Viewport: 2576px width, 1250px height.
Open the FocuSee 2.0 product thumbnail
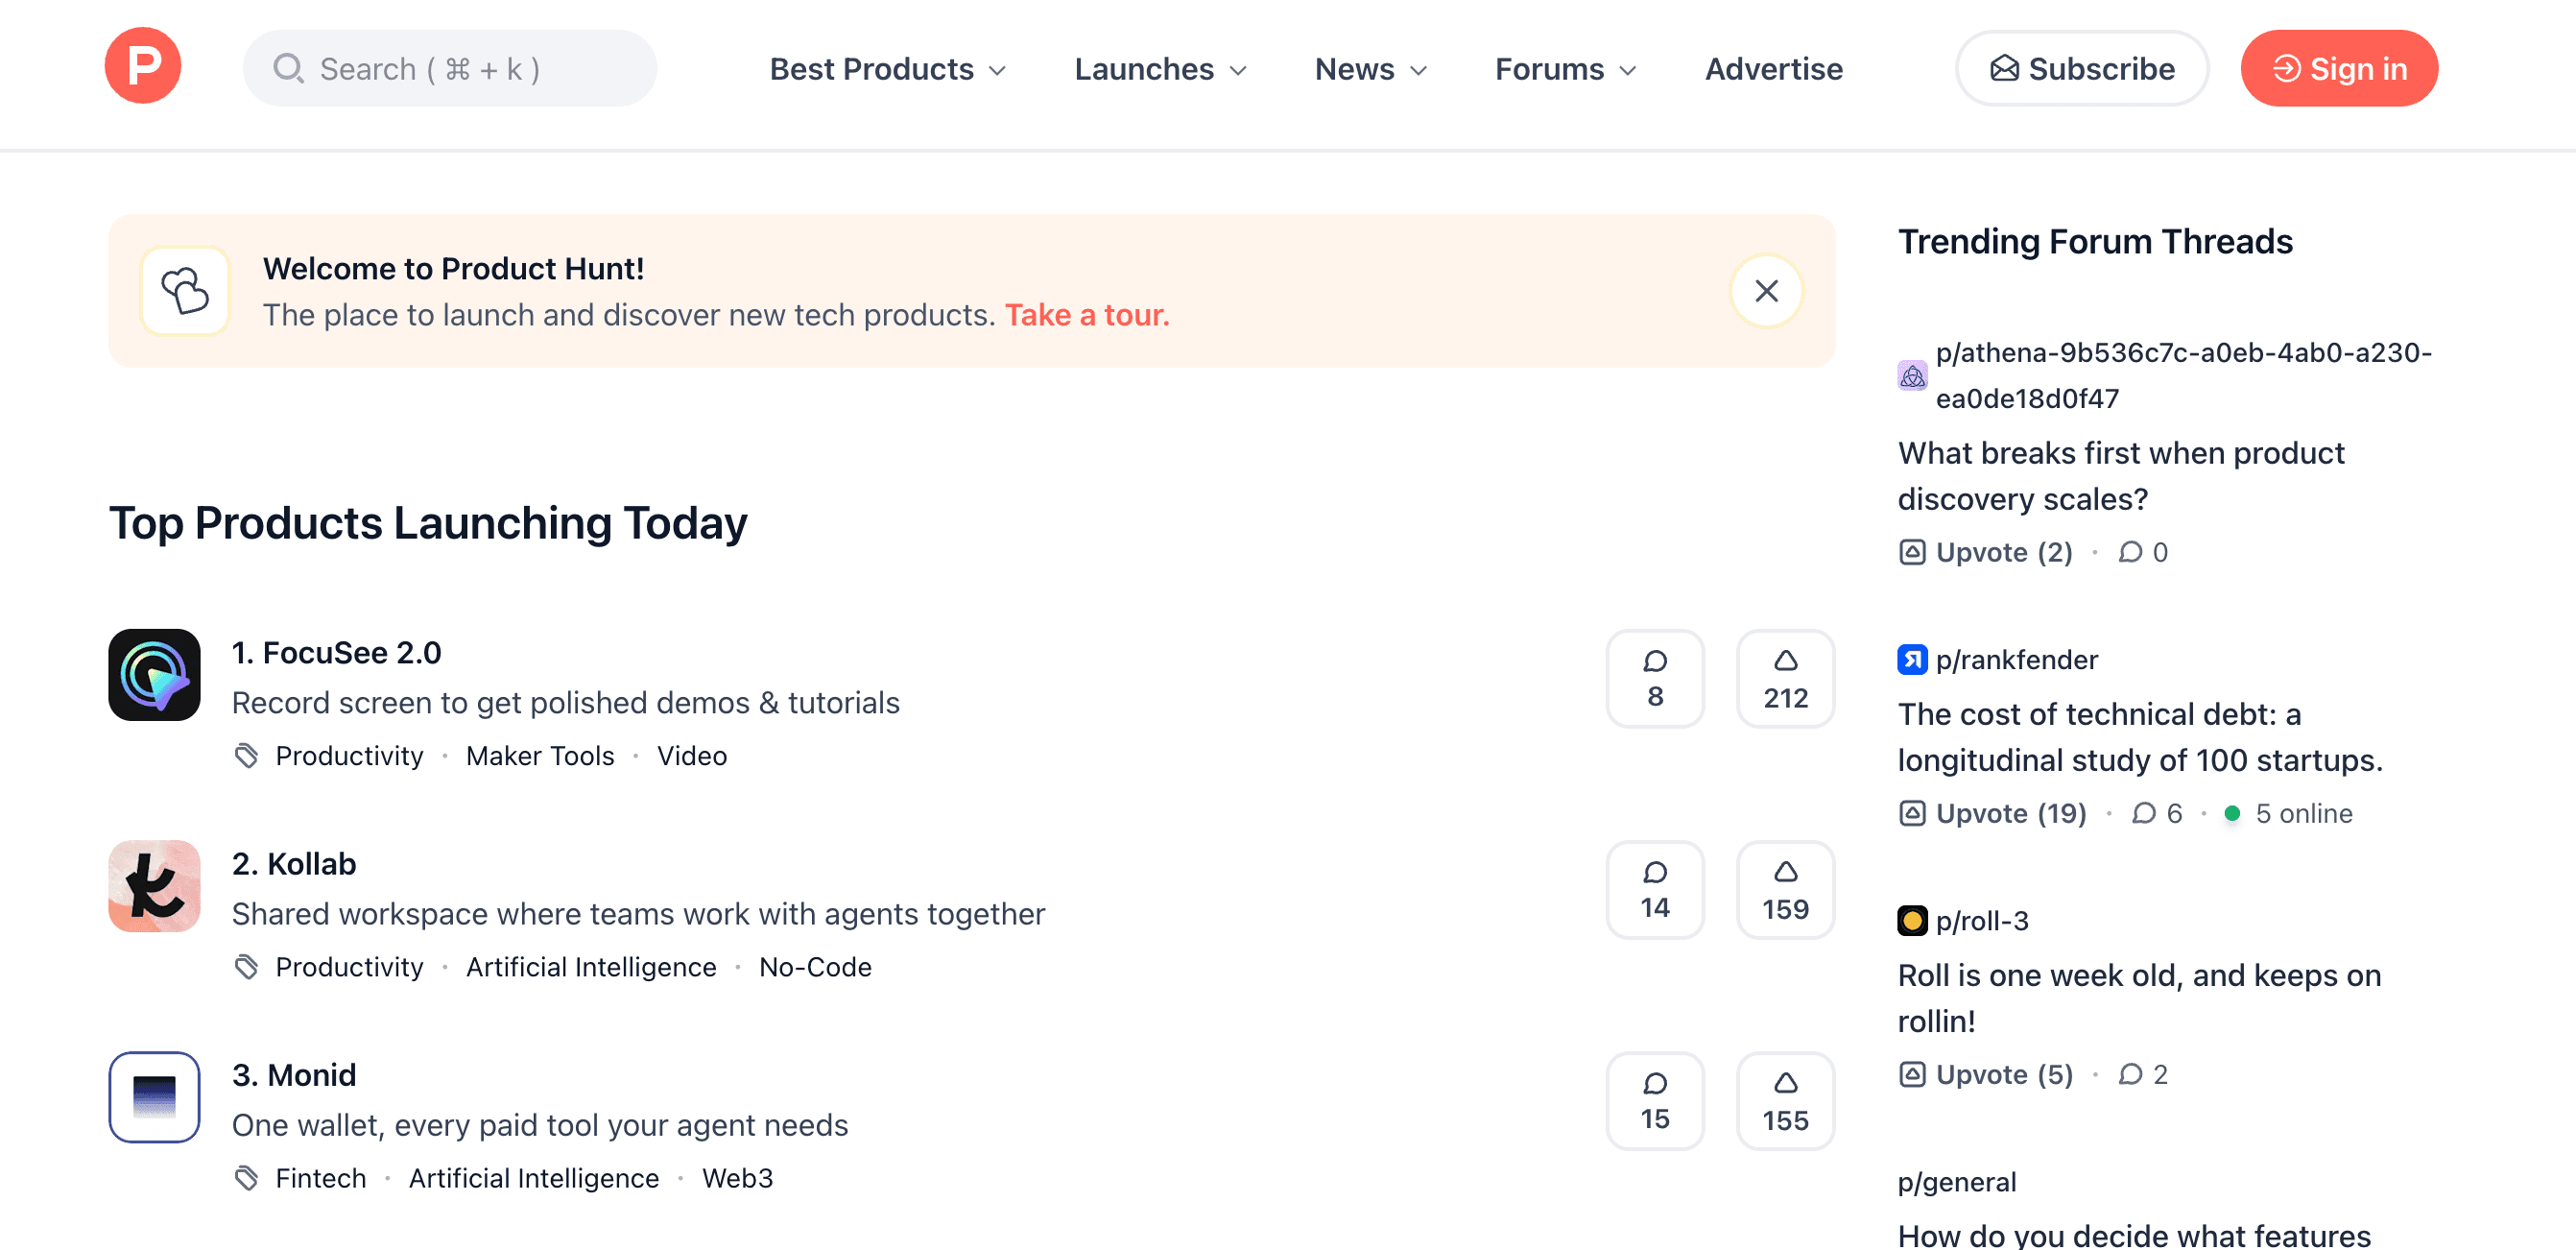click(154, 675)
